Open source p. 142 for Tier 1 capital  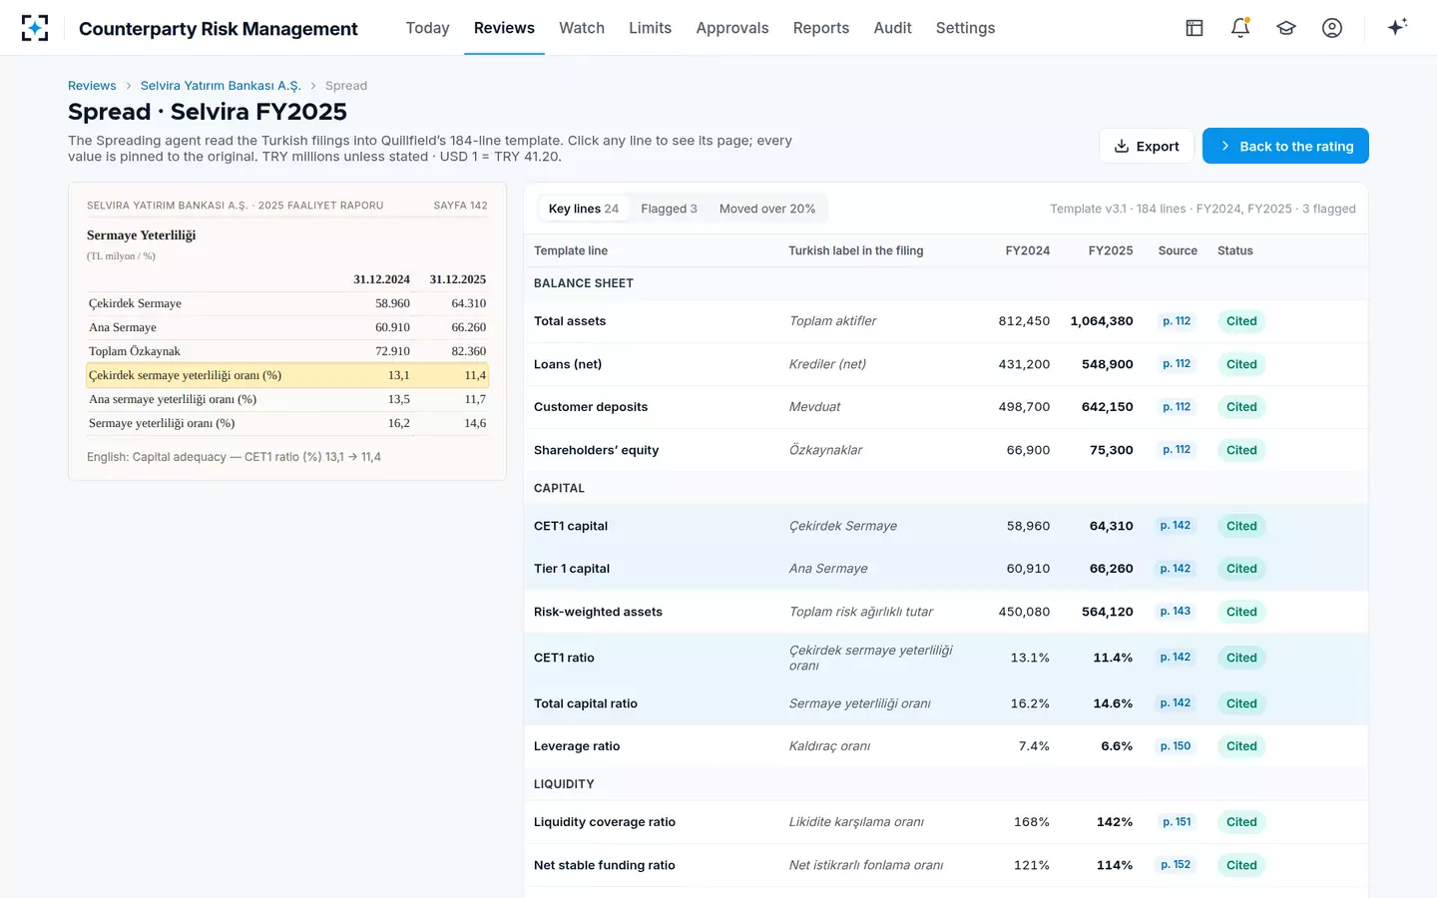click(x=1176, y=569)
